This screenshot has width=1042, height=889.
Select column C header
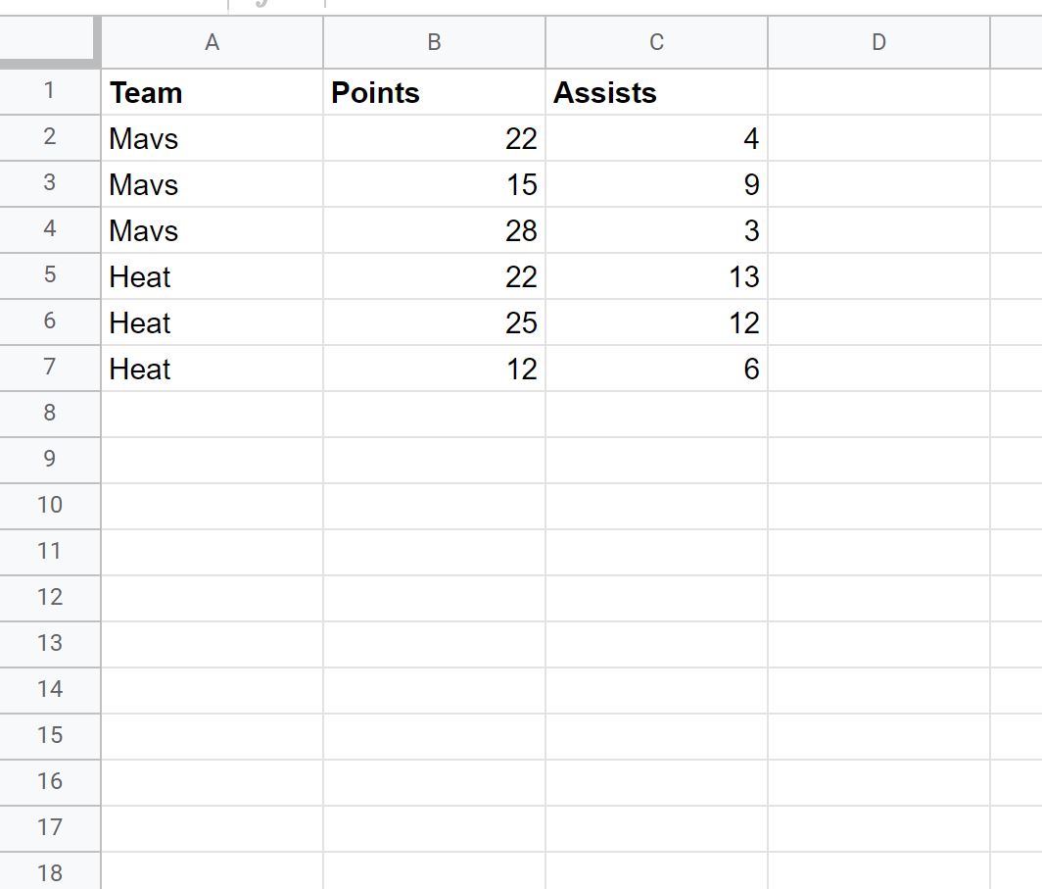coord(656,42)
